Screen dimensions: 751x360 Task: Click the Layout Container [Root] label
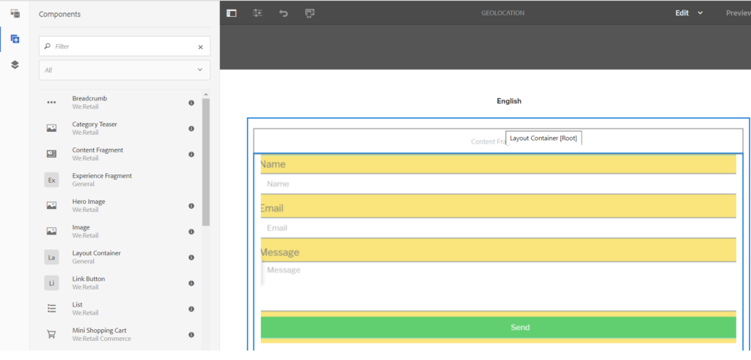[x=543, y=139]
